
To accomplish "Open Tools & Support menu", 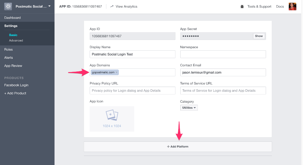I will (259, 6).
